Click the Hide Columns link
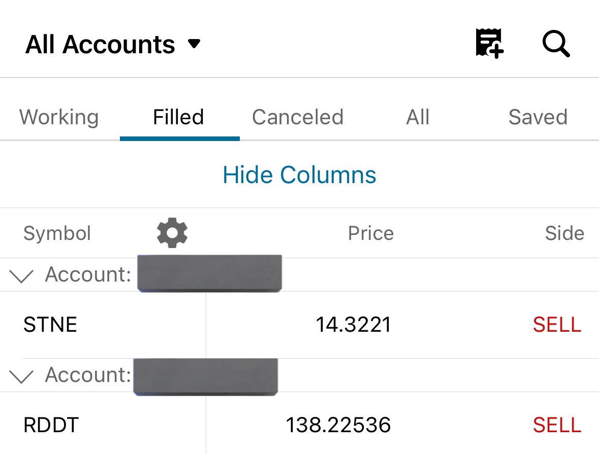The height and width of the screenshot is (454, 599). tap(300, 174)
